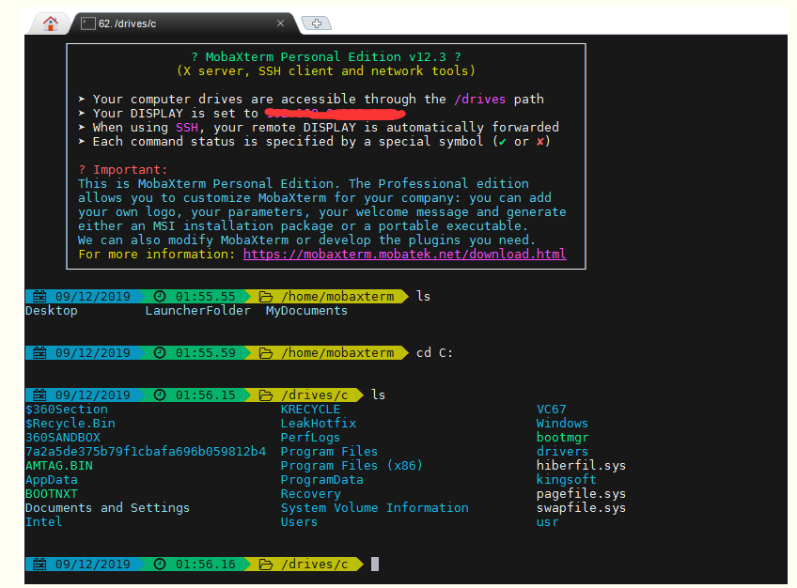Click the 'AppData' directory name
This screenshot has height=588, width=797.
point(52,480)
